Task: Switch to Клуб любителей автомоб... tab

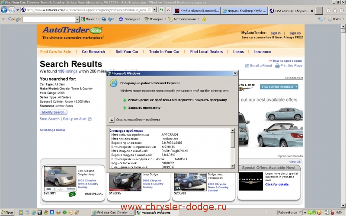Action: (197, 10)
